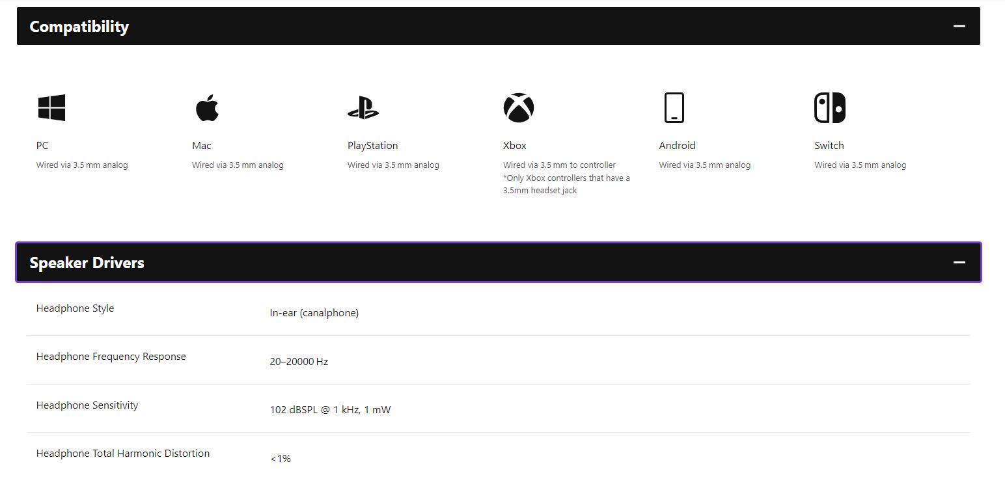Click the Apple Mac logo icon

(x=207, y=107)
